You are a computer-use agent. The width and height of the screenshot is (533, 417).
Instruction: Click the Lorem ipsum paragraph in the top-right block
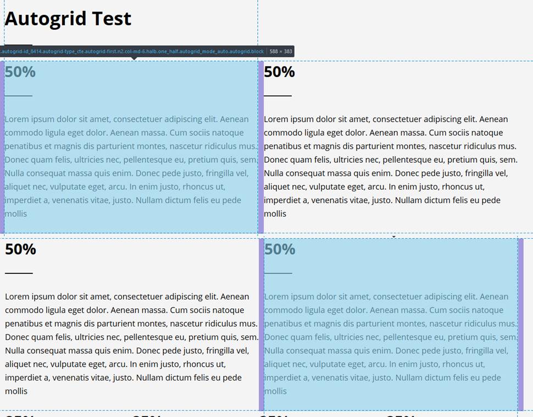tap(390, 166)
